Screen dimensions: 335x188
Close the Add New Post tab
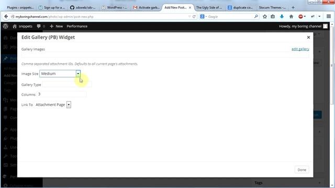click(x=190, y=7)
